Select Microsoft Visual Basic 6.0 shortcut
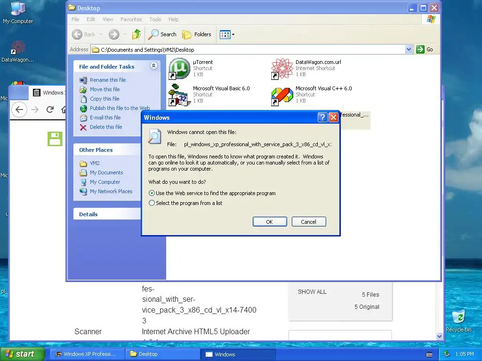 click(179, 95)
